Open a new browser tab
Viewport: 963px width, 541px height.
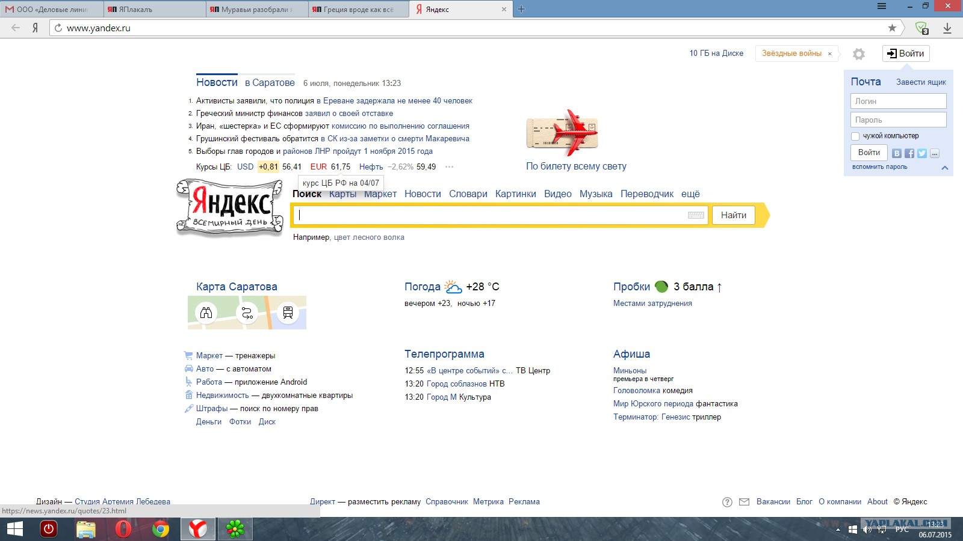tap(521, 9)
